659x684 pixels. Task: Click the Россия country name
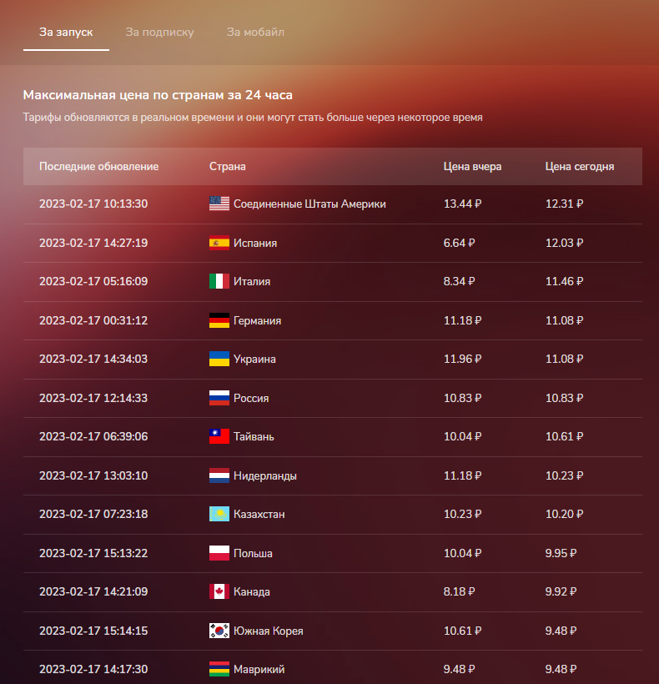pos(251,398)
